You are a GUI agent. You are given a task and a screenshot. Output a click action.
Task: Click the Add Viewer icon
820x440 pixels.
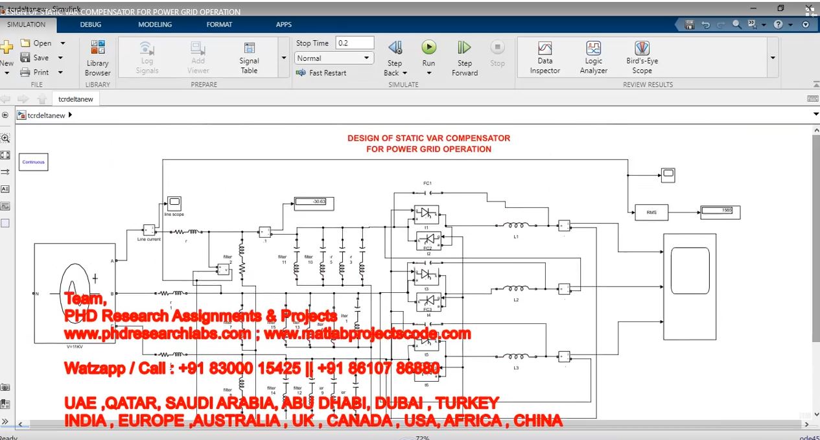pos(198,48)
